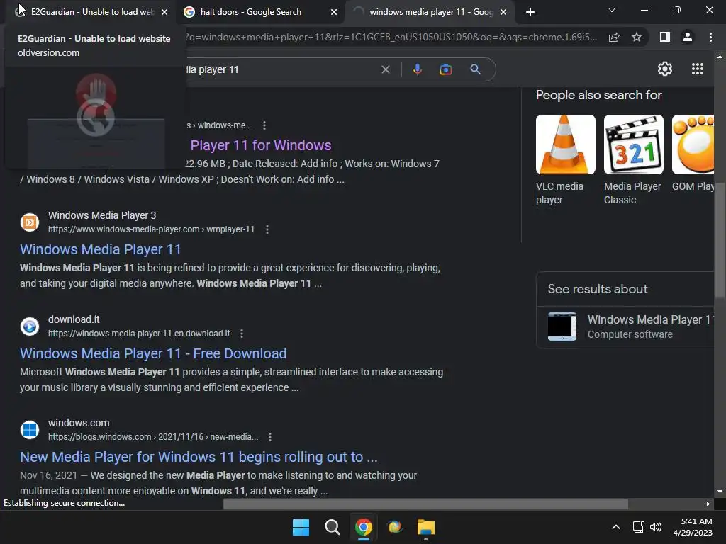
Task: Open Player 11 for Windows result
Action: [x=261, y=145]
